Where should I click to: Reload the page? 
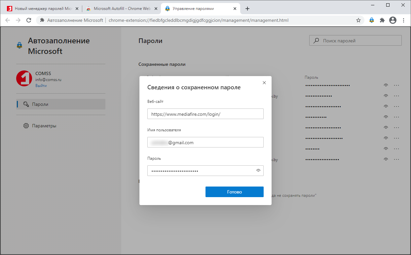tap(29, 20)
